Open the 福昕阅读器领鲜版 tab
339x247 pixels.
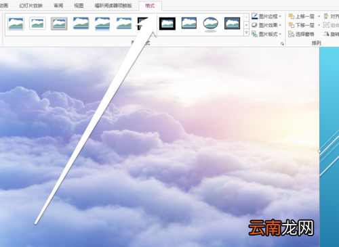click(x=113, y=5)
